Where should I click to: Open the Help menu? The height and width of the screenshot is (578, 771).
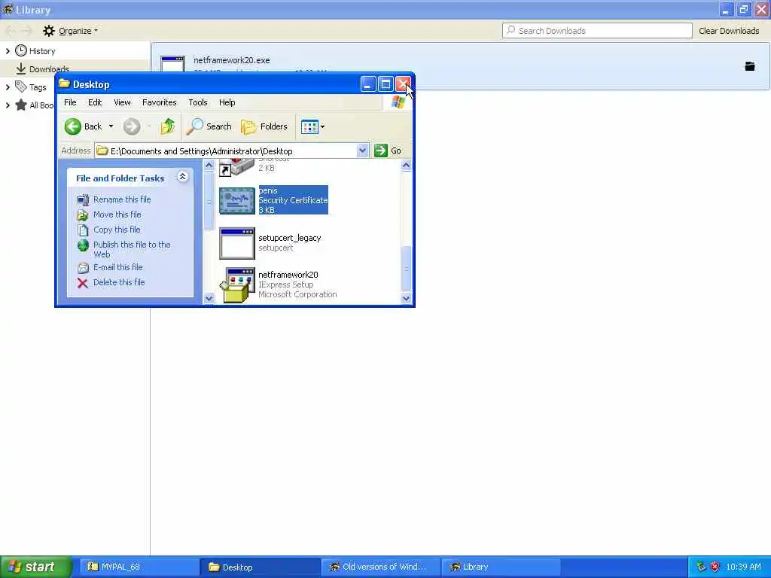tap(227, 102)
